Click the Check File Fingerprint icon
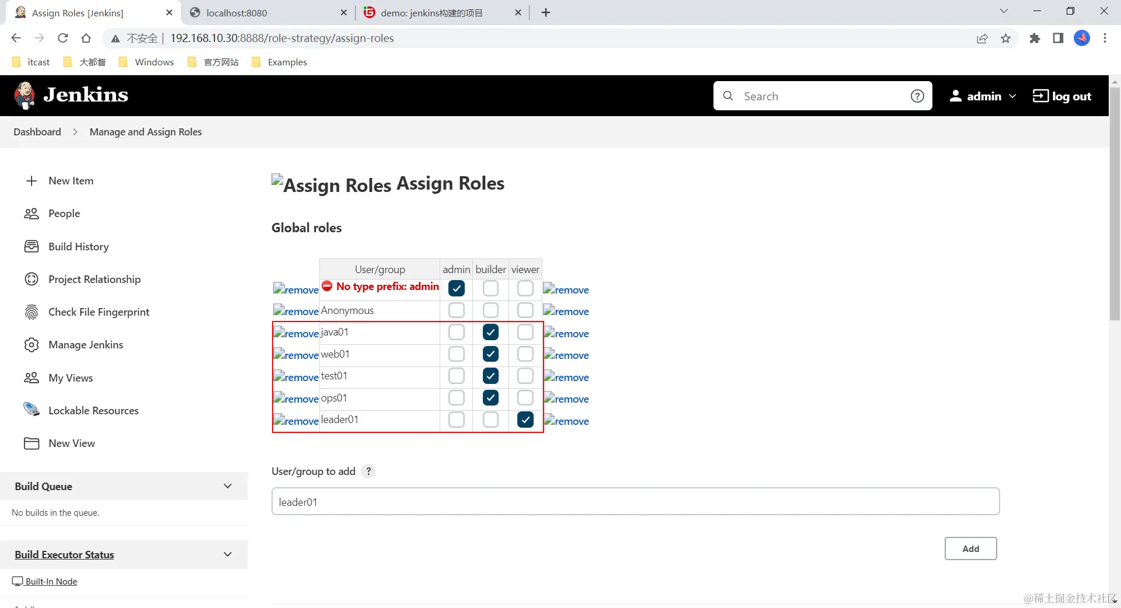The width and height of the screenshot is (1121, 608). pos(32,312)
